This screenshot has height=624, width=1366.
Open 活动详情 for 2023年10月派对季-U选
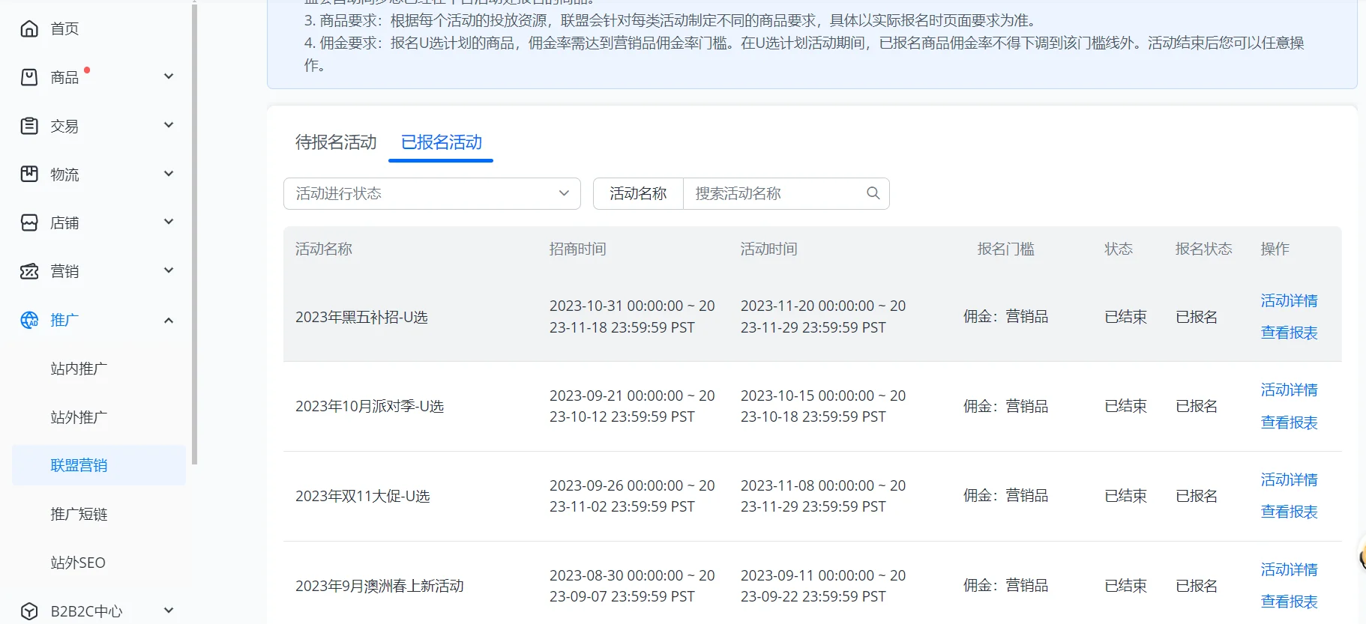pyautogui.click(x=1289, y=390)
